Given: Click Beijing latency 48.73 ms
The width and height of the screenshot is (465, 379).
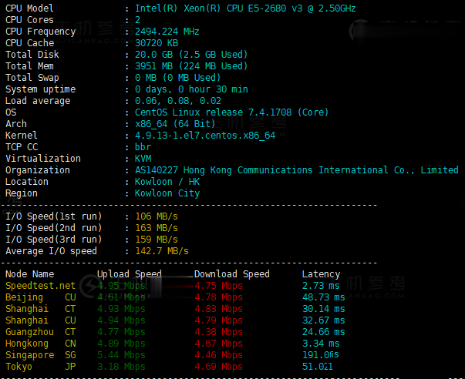Looking at the screenshot, I should click(x=324, y=297).
